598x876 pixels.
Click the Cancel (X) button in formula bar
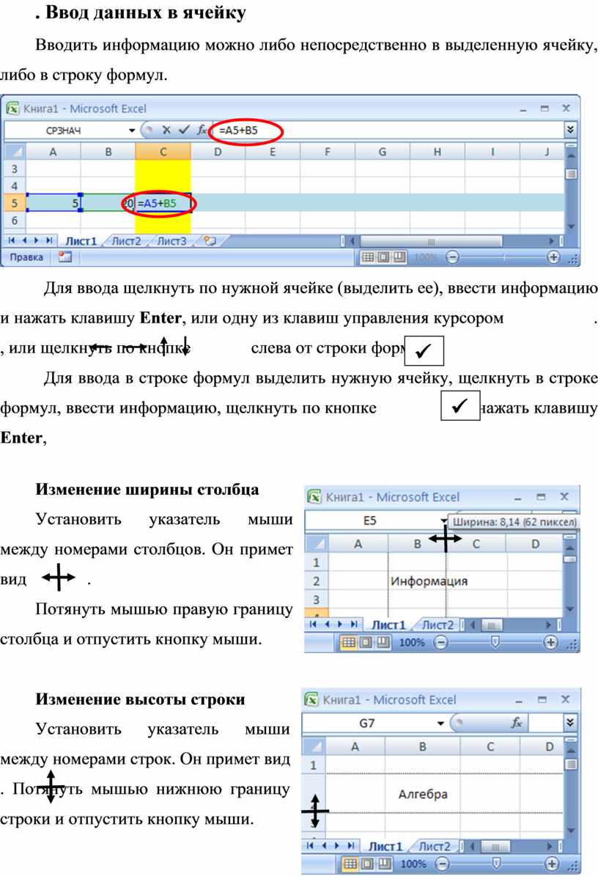pyautogui.click(x=166, y=130)
